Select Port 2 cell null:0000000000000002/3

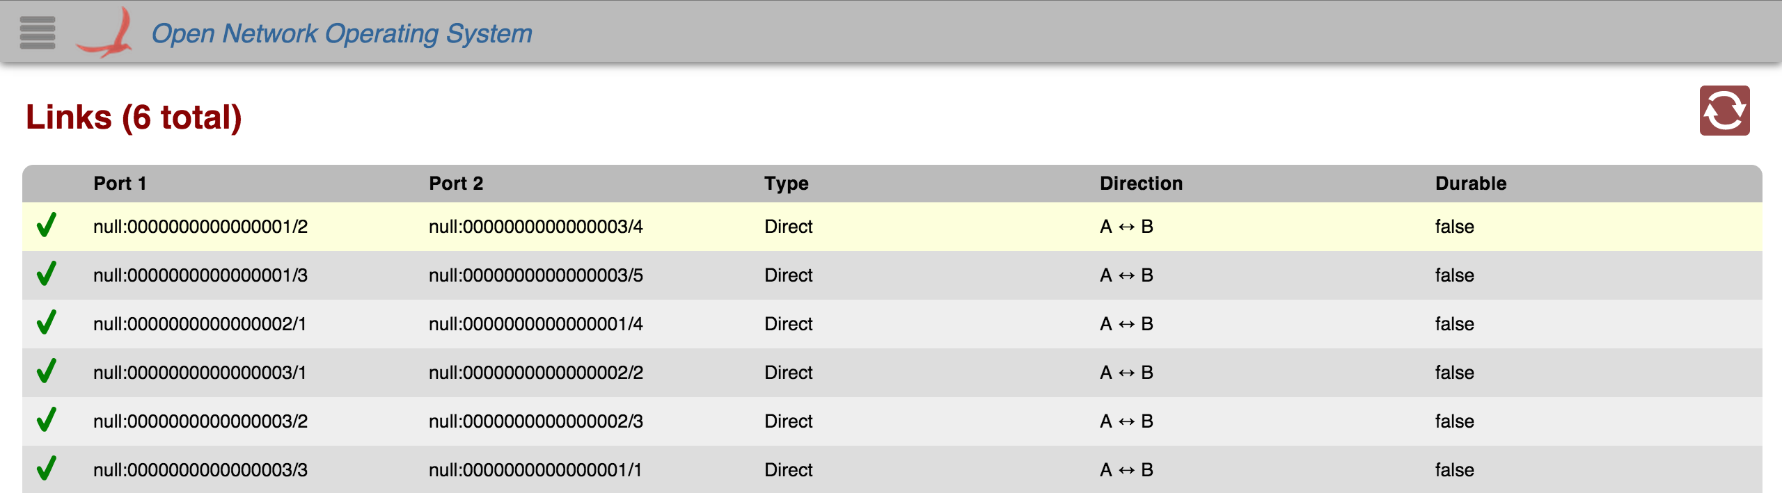(x=535, y=421)
